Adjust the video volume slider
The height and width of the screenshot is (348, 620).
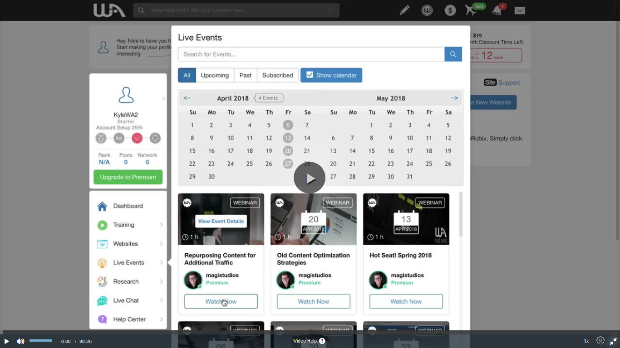click(41, 341)
